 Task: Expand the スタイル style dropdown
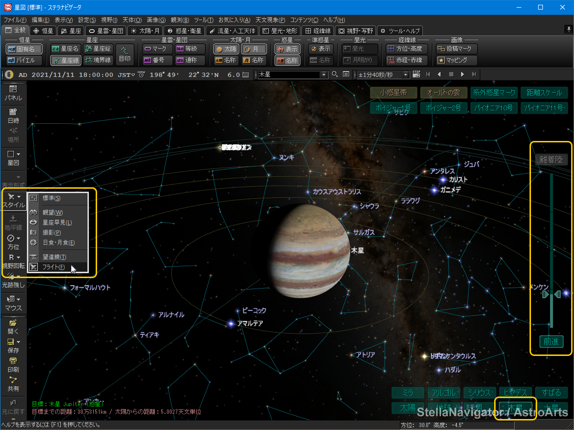click(x=18, y=196)
